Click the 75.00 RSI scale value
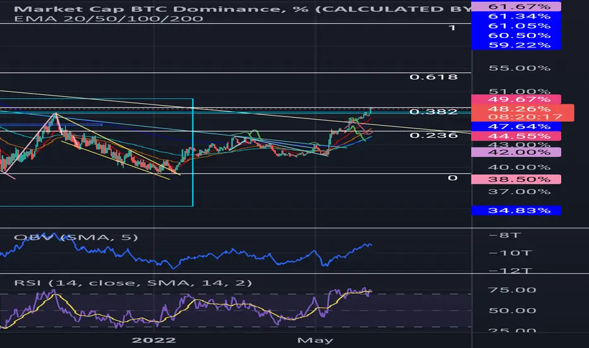 pos(512,290)
